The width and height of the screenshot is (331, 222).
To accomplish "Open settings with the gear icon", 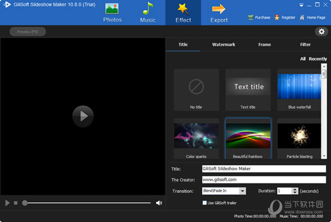I will point(321,31).
